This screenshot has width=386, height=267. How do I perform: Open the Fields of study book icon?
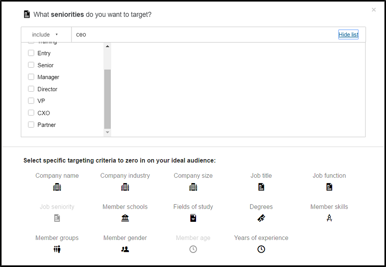[193, 218]
